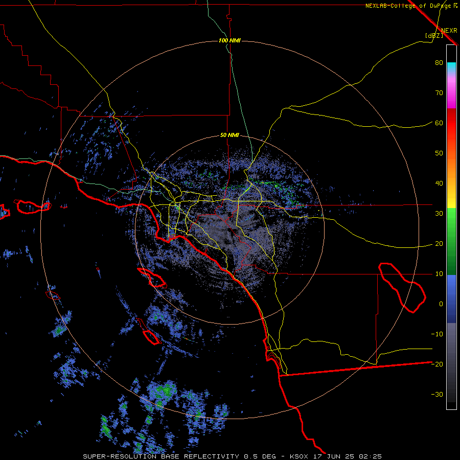Click the KSOX radar station identifier

[299, 456]
